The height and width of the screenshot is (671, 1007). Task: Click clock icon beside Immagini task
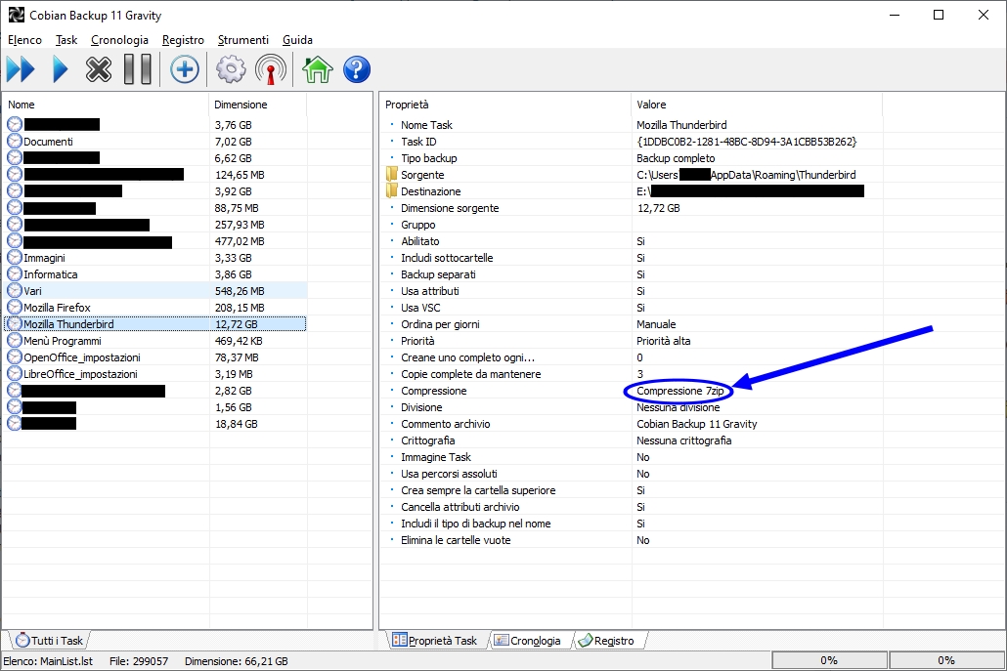pyautogui.click(x=14, y=257)
